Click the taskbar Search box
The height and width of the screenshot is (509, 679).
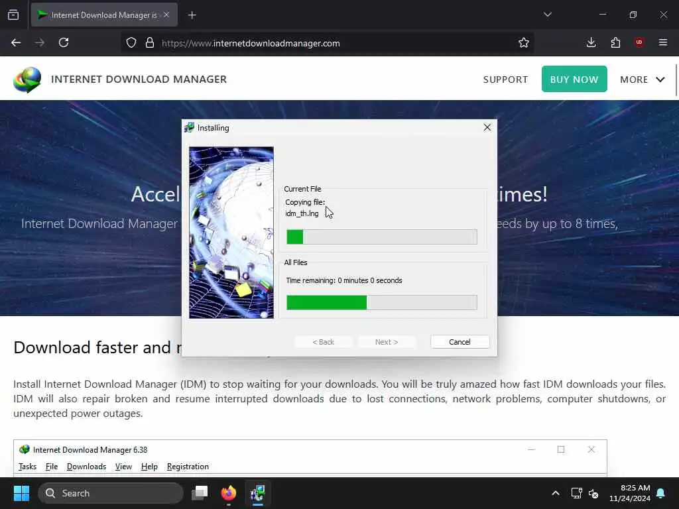[111, 493]
